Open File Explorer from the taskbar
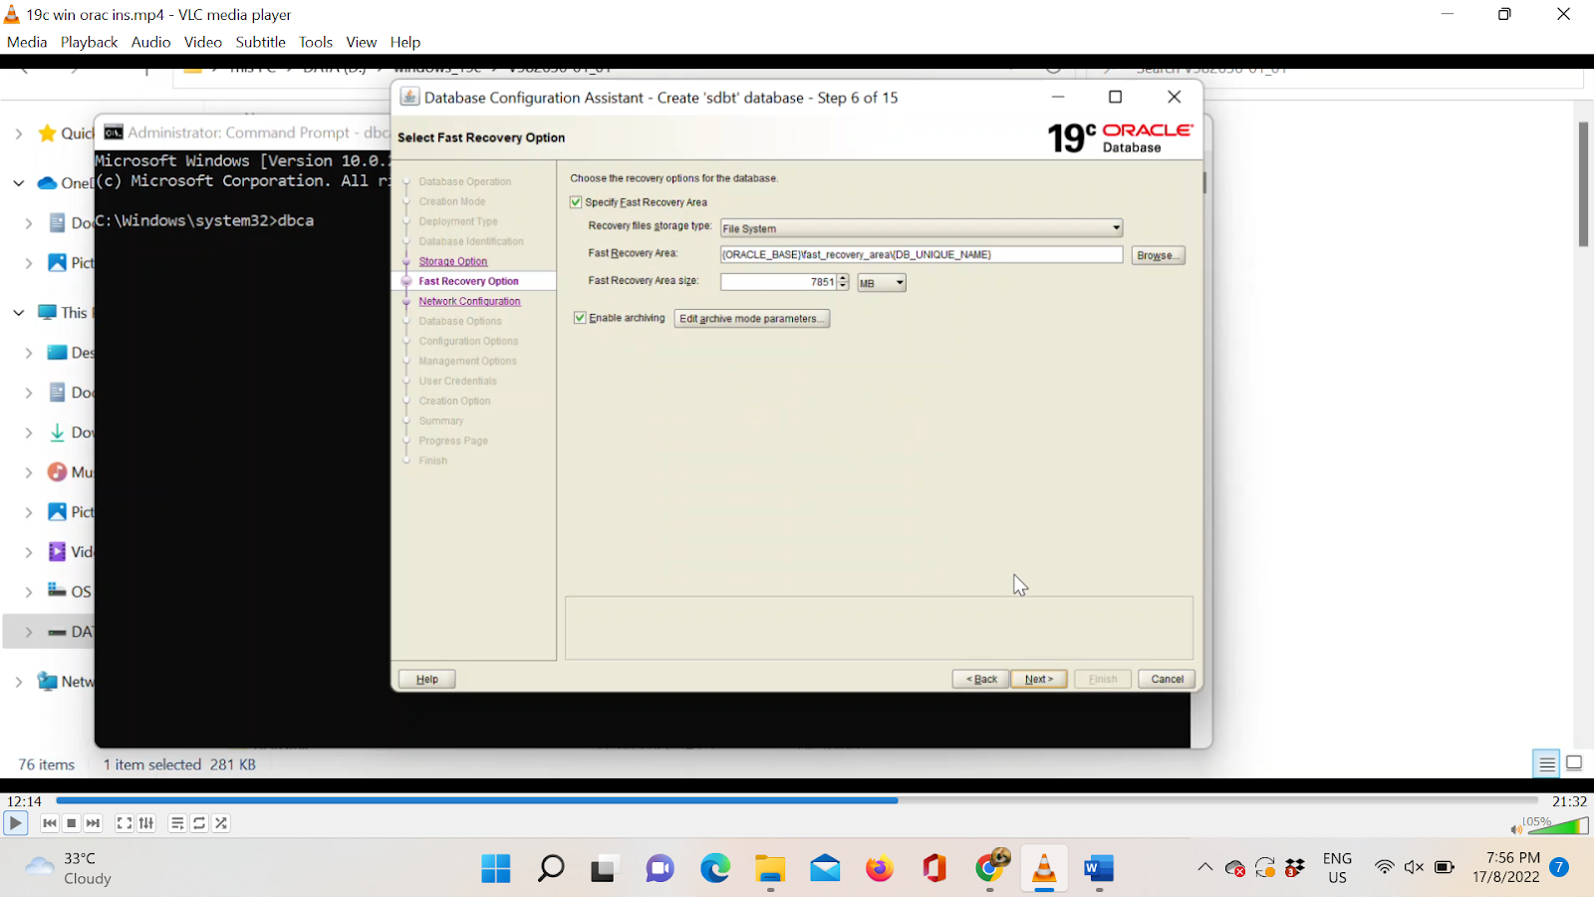 770,868
